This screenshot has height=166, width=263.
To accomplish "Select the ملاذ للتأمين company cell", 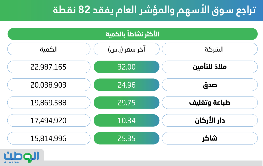I will click(x=210, y=67).
